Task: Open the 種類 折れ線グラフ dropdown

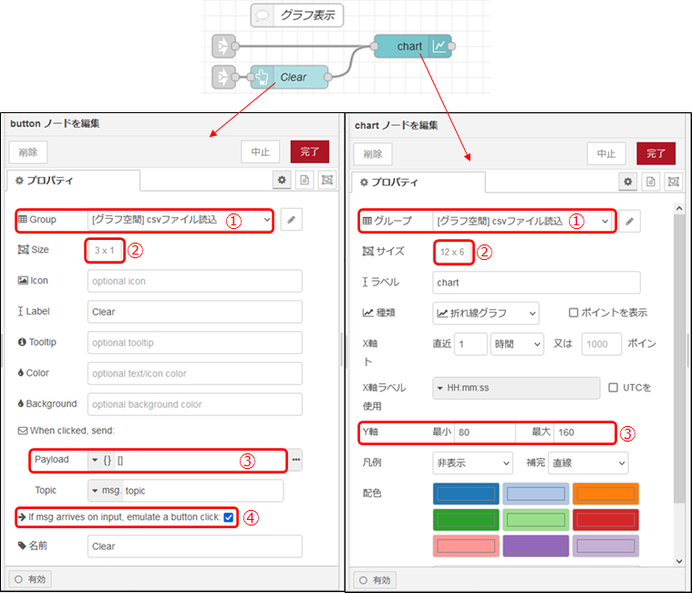Action: click(485, 313)
